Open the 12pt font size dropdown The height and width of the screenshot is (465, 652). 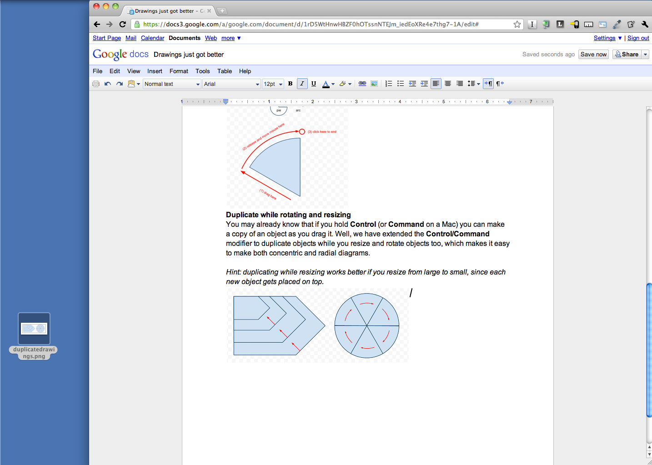point(273,84)
